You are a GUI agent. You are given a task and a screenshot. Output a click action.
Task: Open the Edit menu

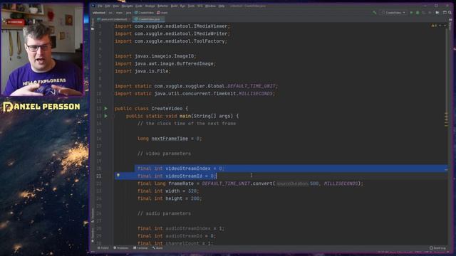108,6
